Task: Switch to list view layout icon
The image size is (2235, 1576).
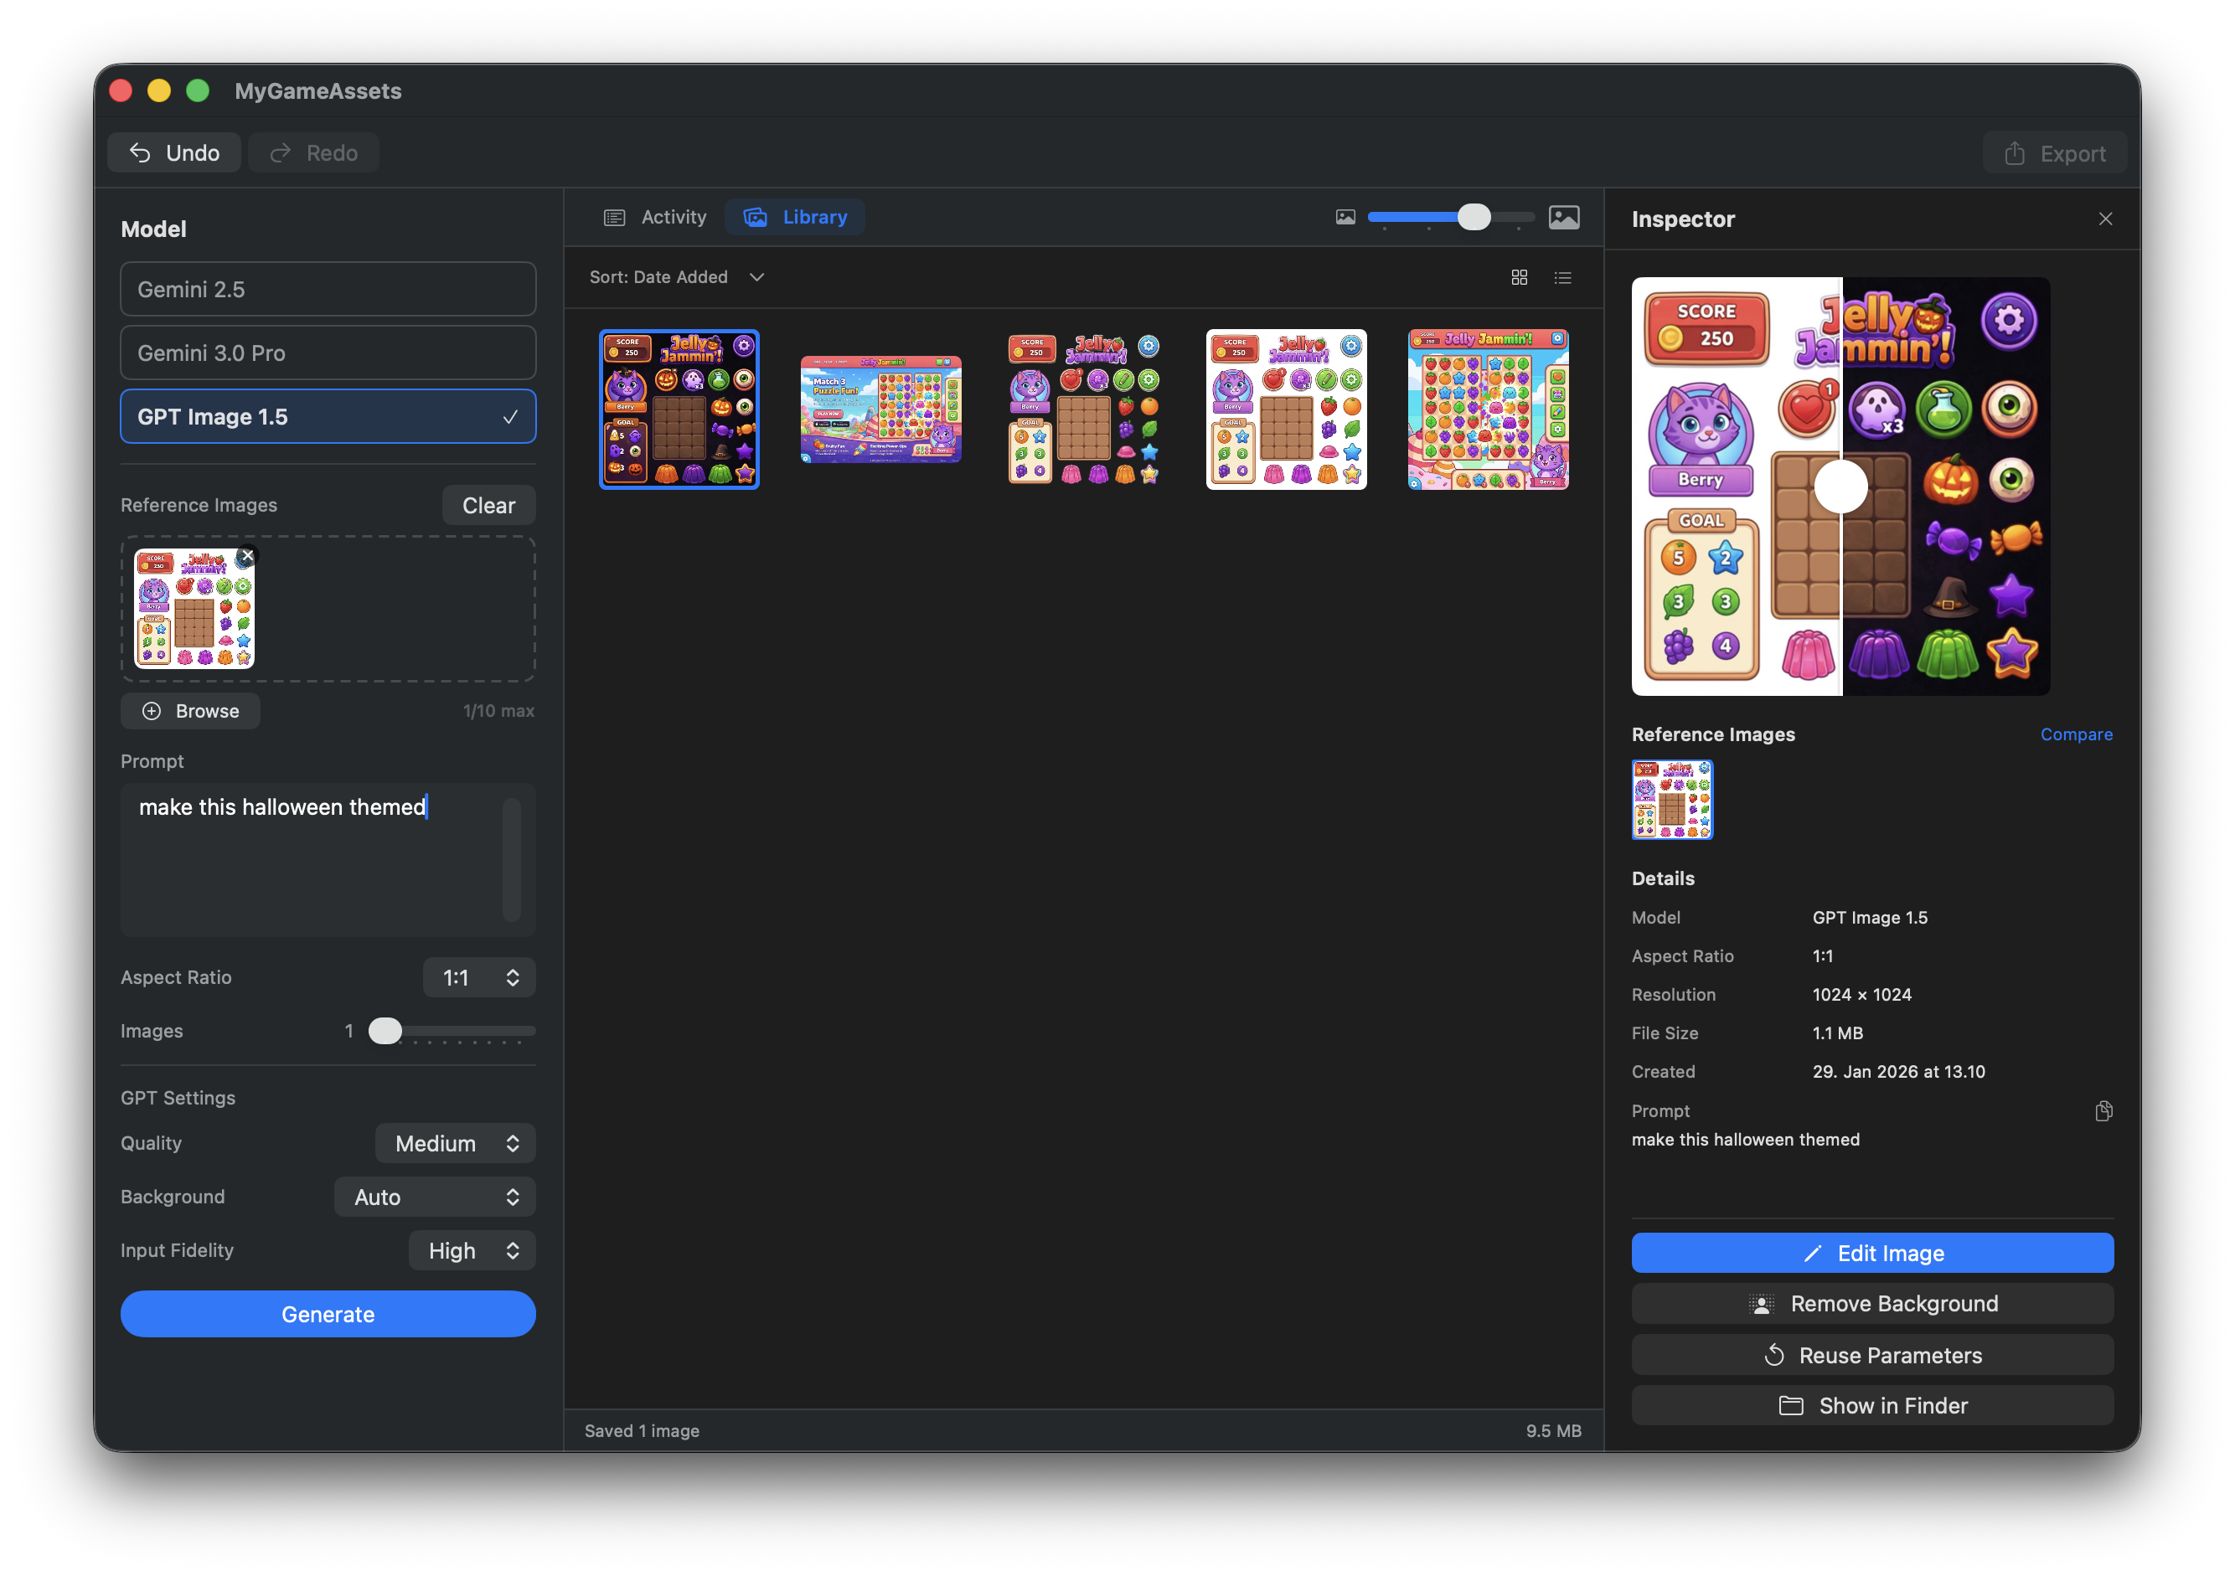Action: [x=1562, y=277]
